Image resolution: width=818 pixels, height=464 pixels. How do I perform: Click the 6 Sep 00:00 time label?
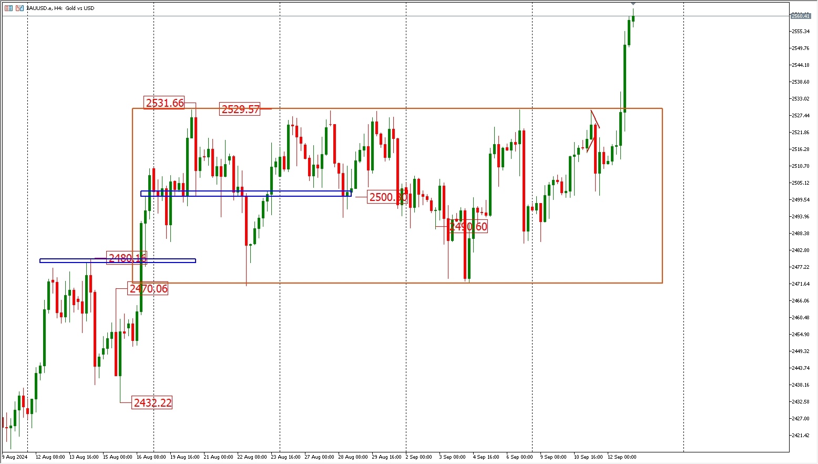[520, 457]
